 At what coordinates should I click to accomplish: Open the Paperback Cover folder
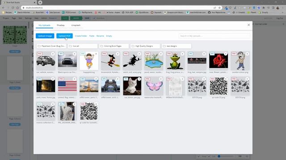coord(51,46)
